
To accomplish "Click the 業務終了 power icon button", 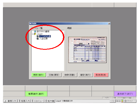I will tap(130, 101).
